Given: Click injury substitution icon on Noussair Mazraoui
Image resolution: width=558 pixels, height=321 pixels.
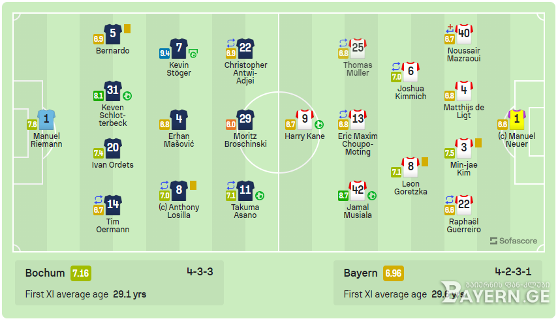Looking at the screenshot, I should (450, 29).
